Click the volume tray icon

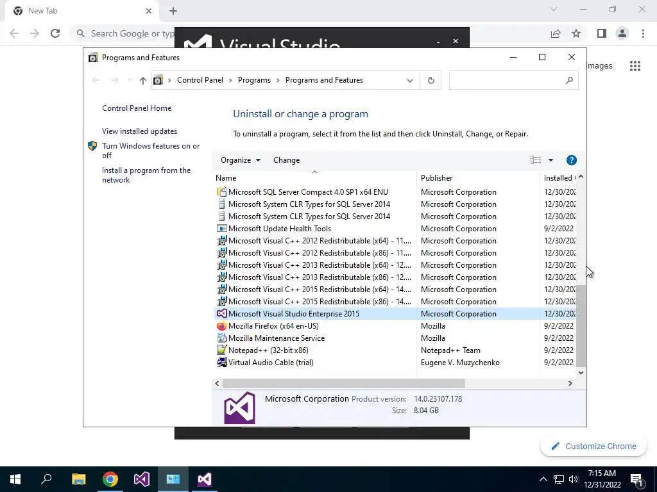(x=574, y=479)
